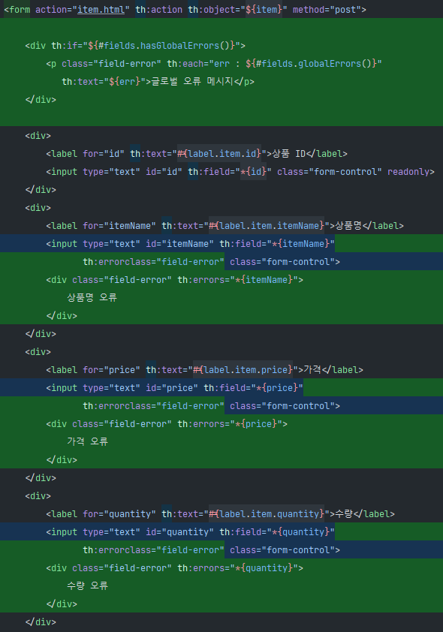Screen dimensions: 443x632
Task: Select the text 수량 오류
Action: (x=87, y=585)
